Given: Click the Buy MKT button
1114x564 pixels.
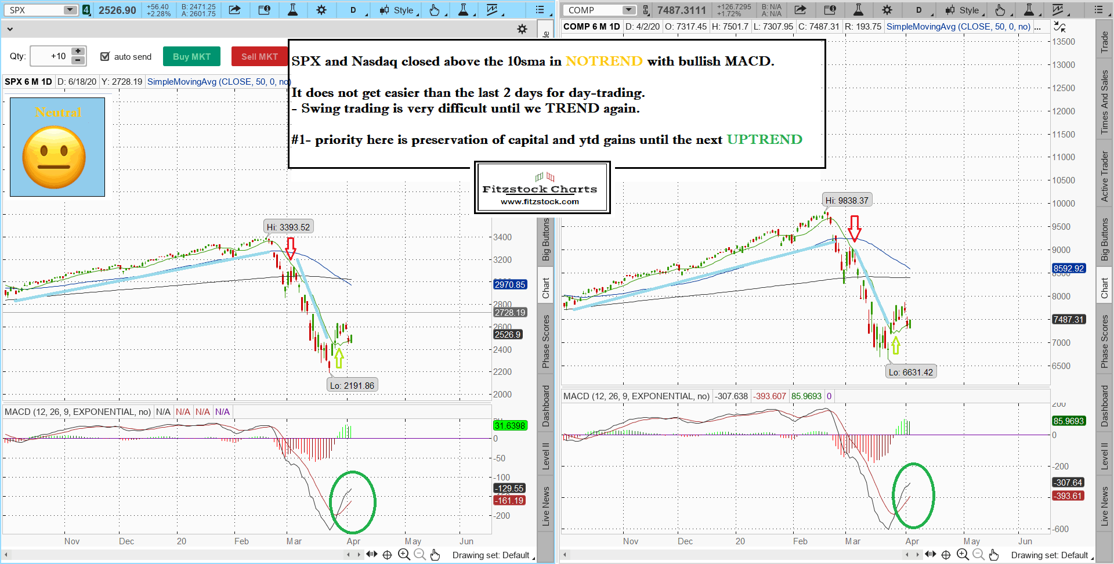Looking at the screenshot, I should click(x=191, y=56).
